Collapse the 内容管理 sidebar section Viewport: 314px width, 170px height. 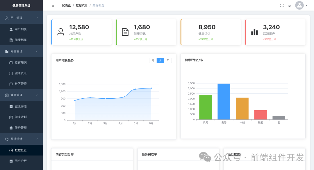pyautogui.click(x=37, y=51)
